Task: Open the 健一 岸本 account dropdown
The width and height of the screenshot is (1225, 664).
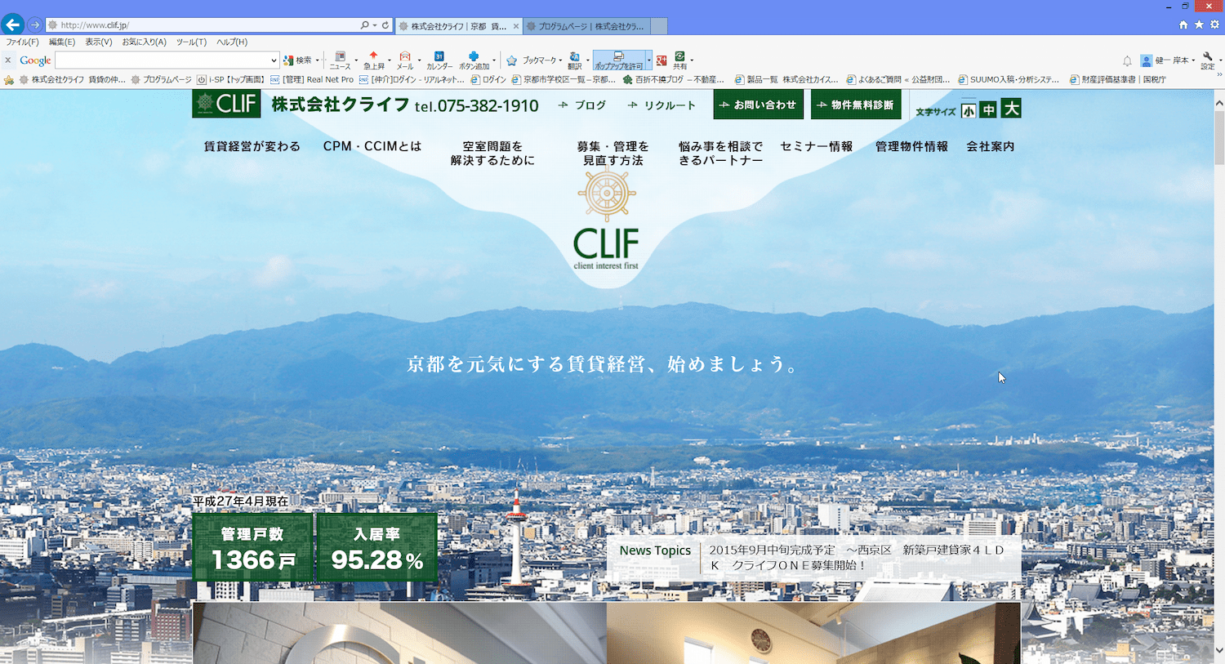Action: tap(1168, 60)
